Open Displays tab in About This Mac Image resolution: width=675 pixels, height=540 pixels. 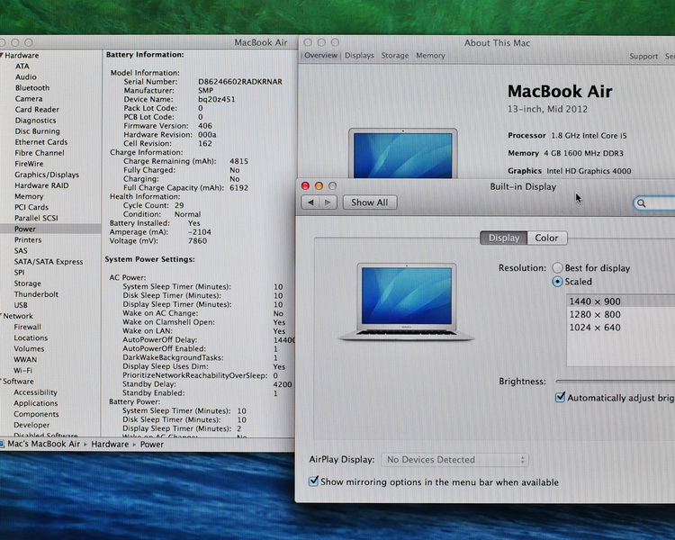[x=359, y=56]
